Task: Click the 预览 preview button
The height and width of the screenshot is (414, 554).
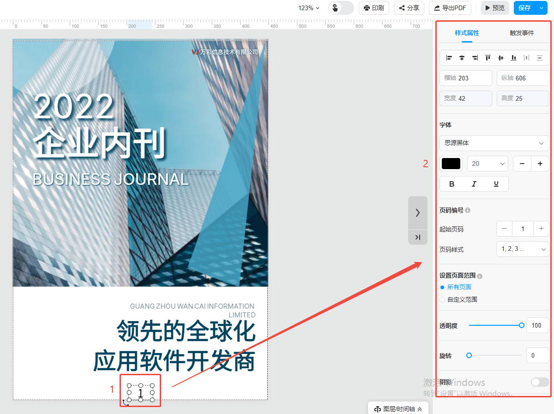Action: pyautogui.click(x=494, y=8)
